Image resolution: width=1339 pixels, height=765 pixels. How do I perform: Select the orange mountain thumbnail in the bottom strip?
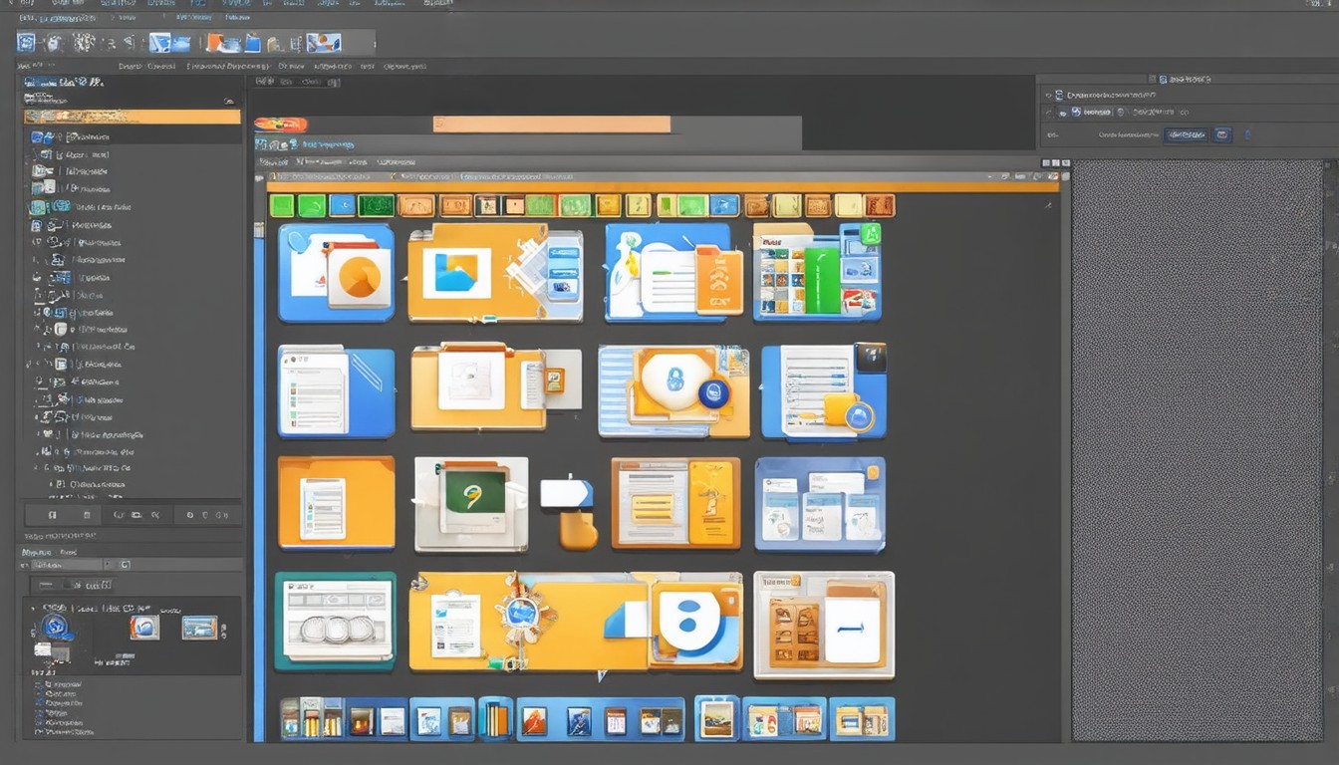point(534,720)
